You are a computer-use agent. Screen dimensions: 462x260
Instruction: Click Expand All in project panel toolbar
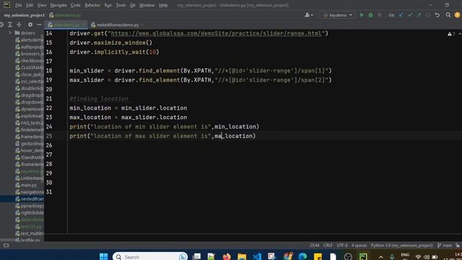tap(10, 25)
